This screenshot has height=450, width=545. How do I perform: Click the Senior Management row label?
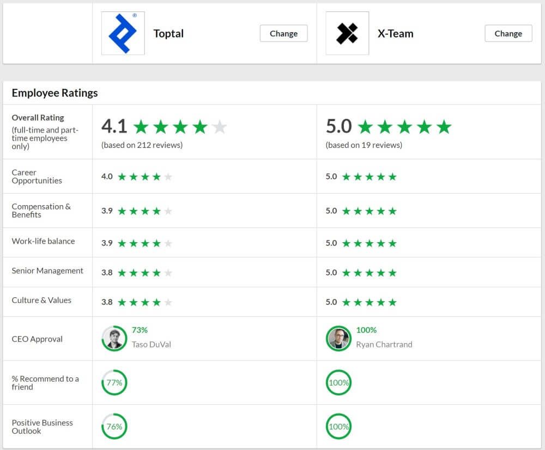coord(47,271)
